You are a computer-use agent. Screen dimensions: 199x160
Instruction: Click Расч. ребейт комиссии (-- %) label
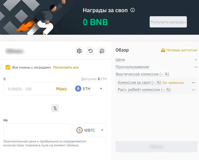pos(144,90)
